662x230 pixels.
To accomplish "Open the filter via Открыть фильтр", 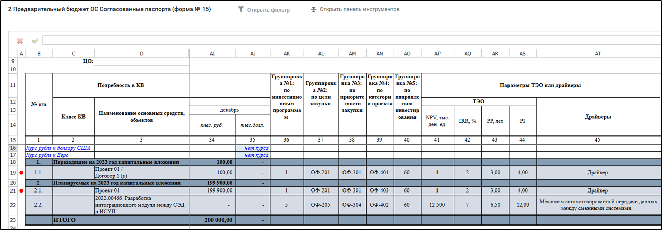I will pos(268,10).
